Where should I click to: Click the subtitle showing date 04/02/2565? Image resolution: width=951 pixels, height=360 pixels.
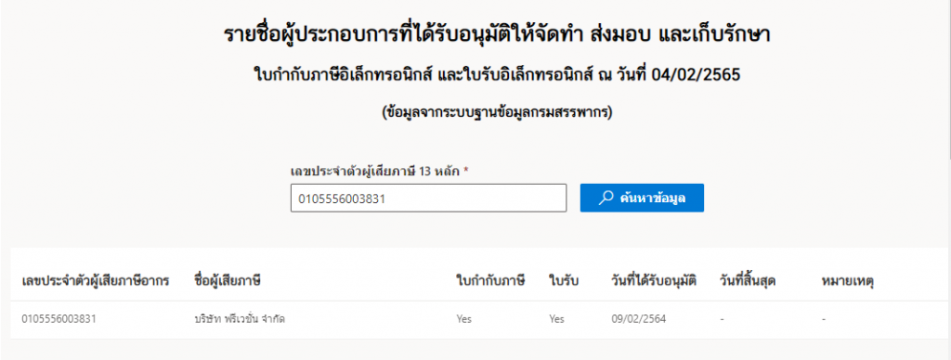coord(497,76)
